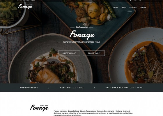The width and height of the screenshot is (163, 116).
Task: Click the phone number in top bar
Action: click(28, 0)
